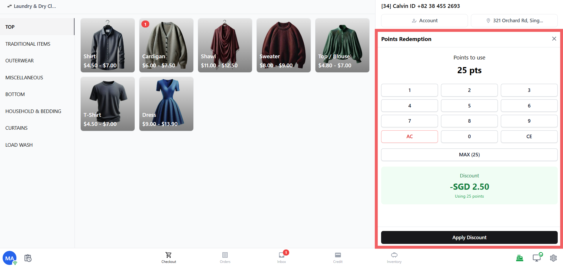563x267 pixels.
Task: Switch store via Laundry & Dry Cl... header
Action: [32, 6]
